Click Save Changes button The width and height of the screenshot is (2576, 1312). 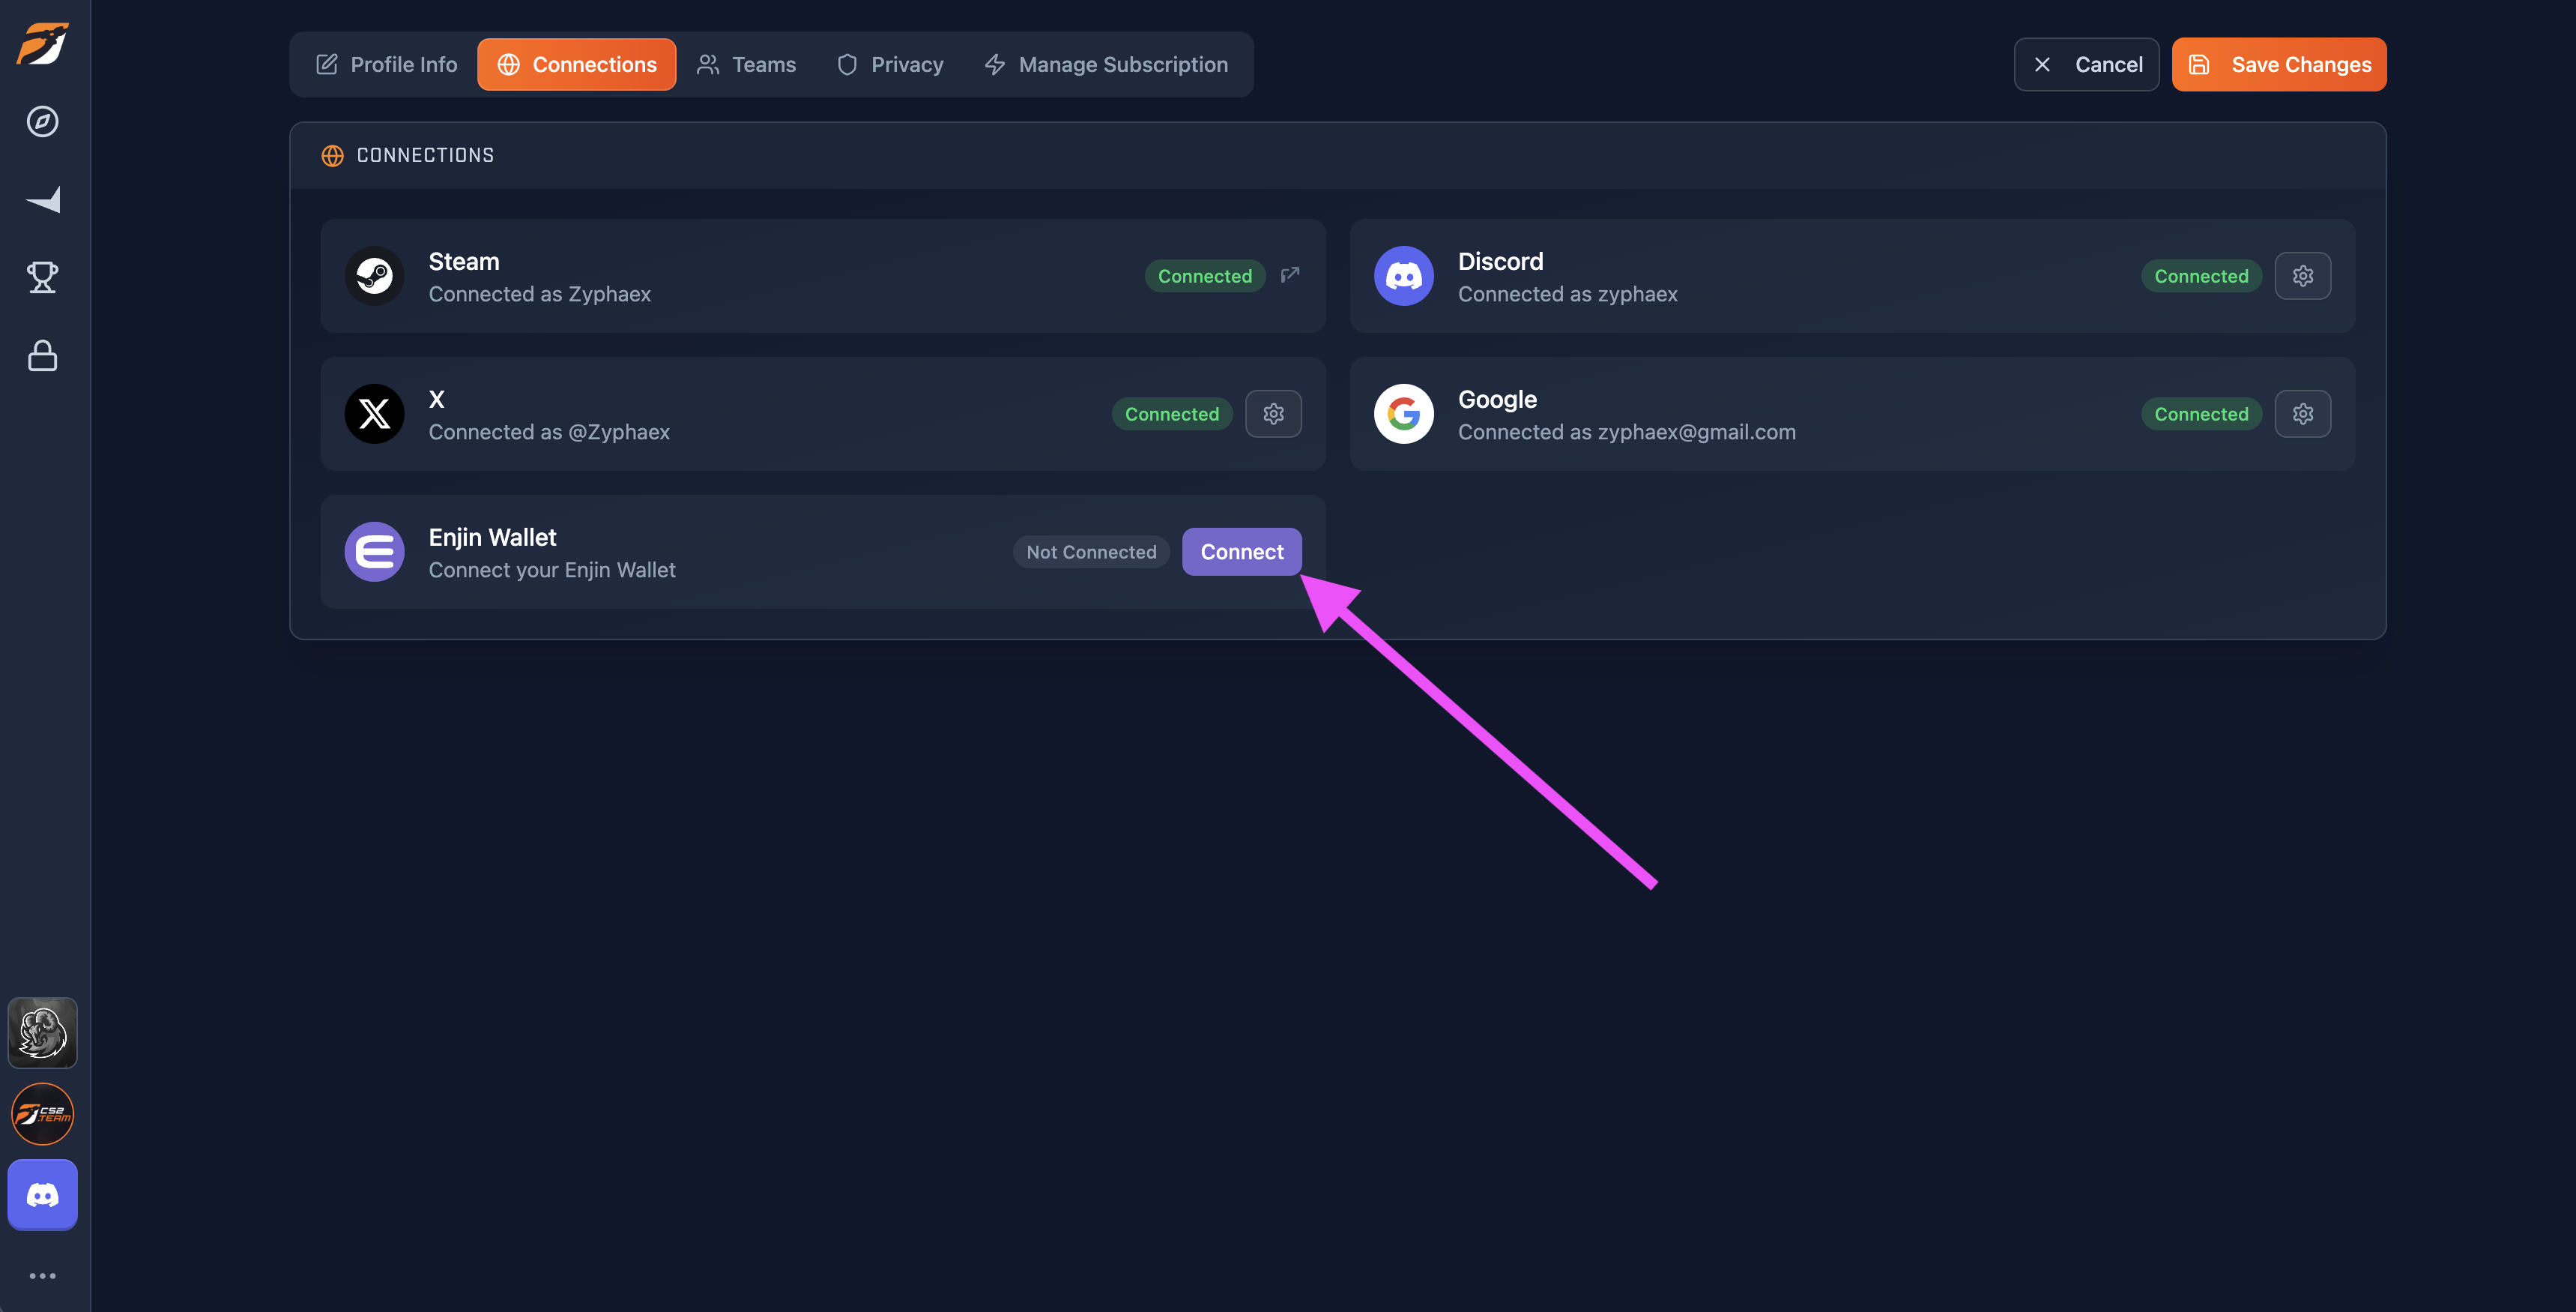(2279, 65)
